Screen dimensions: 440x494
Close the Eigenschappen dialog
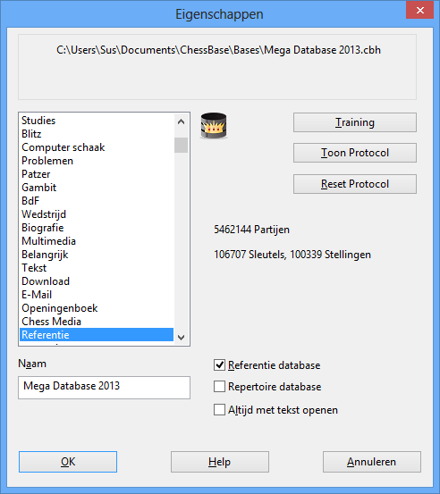point(419,10)
